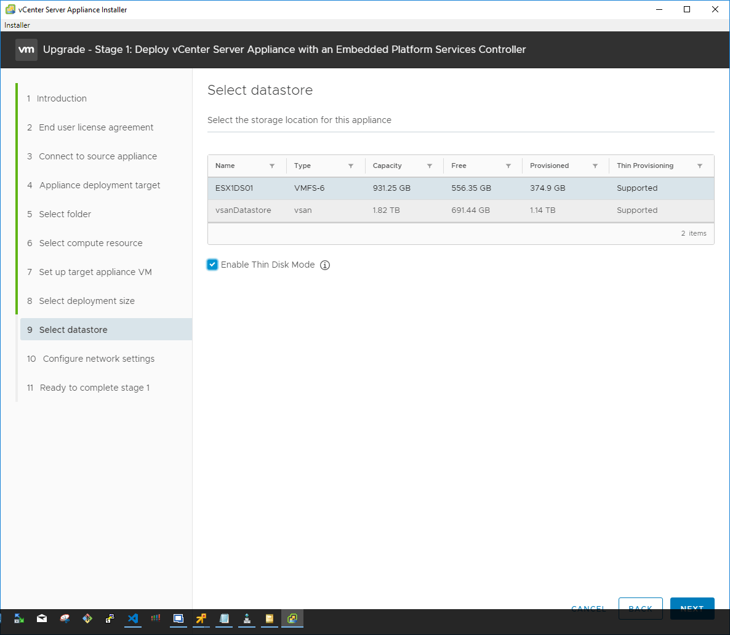Open the colored bars taskbar icon
730x635 pixels.
156,618
